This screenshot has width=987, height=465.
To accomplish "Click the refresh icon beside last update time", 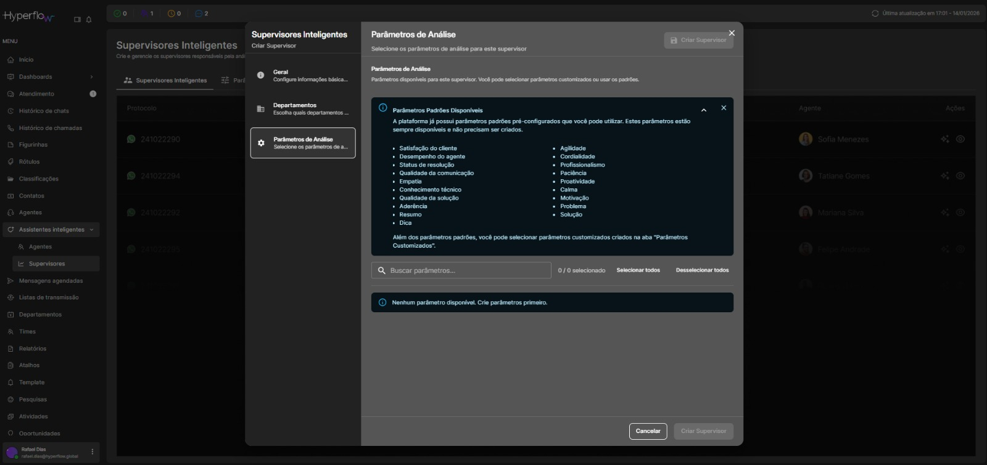I will [x=875, y=14].
